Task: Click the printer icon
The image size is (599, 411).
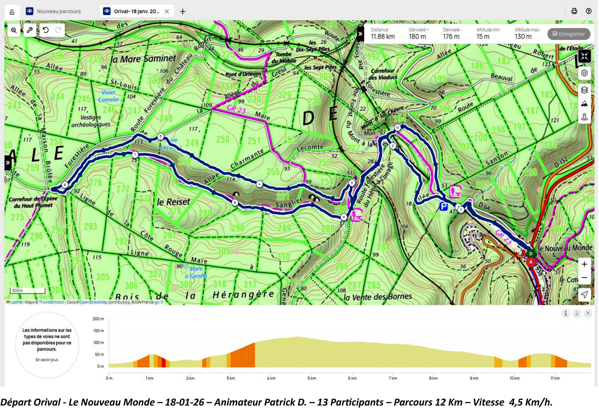Action: [574, 11]
